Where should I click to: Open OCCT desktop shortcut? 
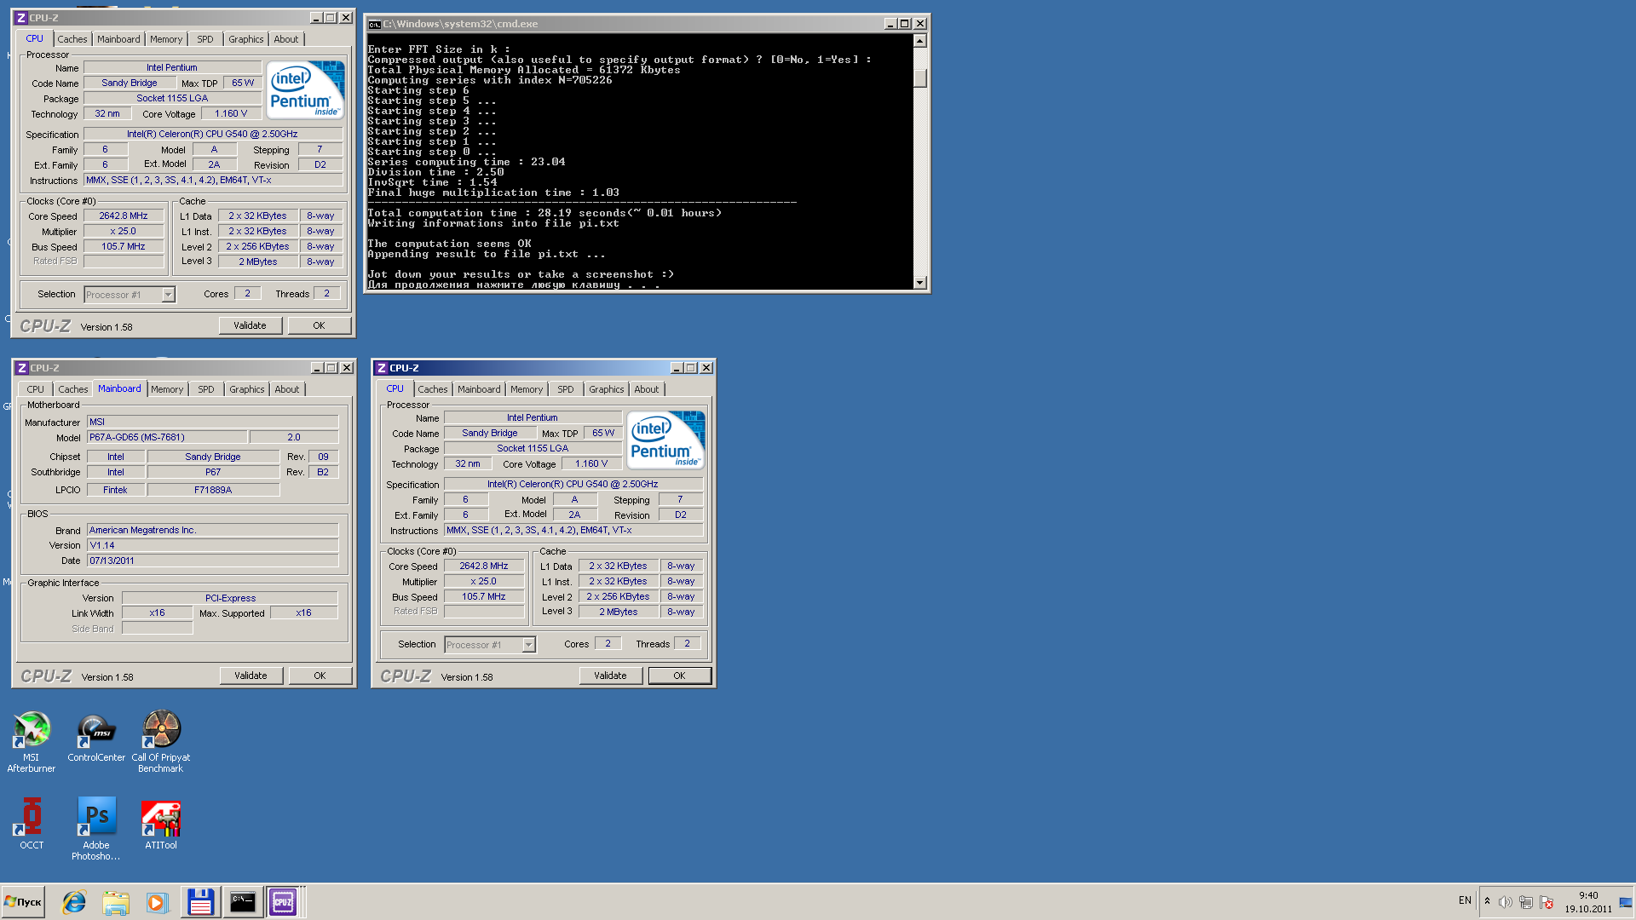32,823
